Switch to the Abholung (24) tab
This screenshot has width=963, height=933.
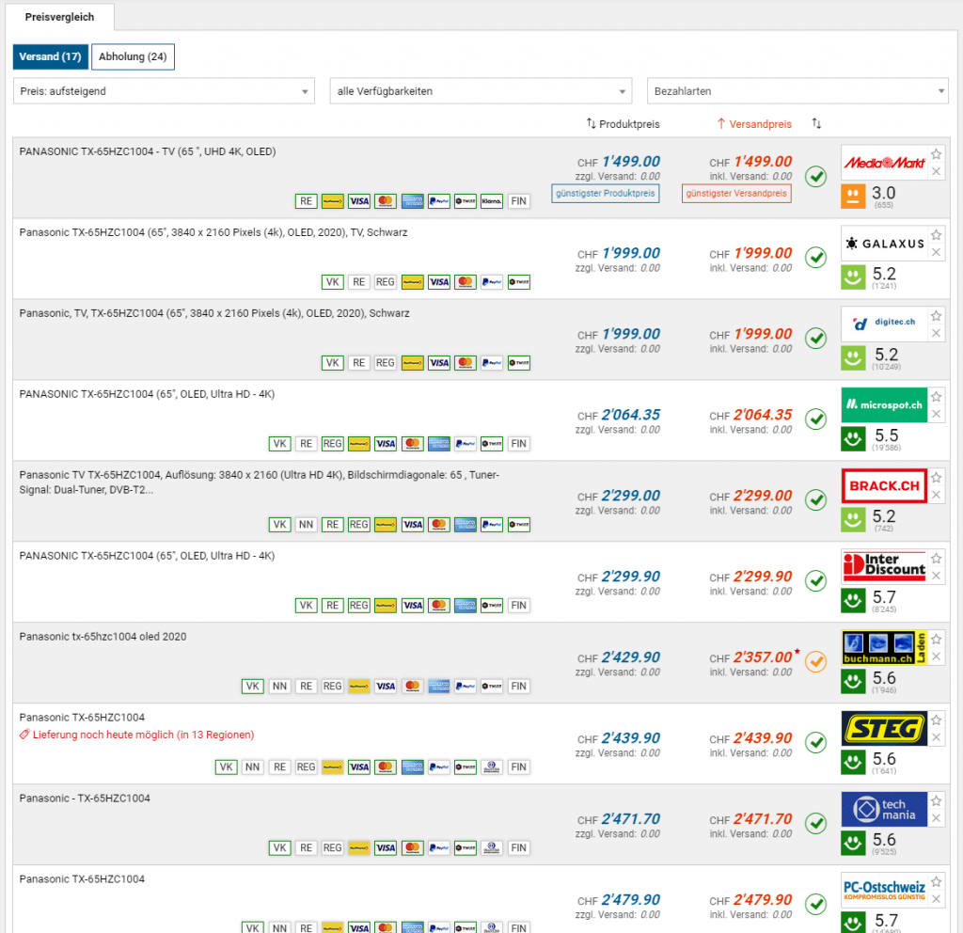133,57
